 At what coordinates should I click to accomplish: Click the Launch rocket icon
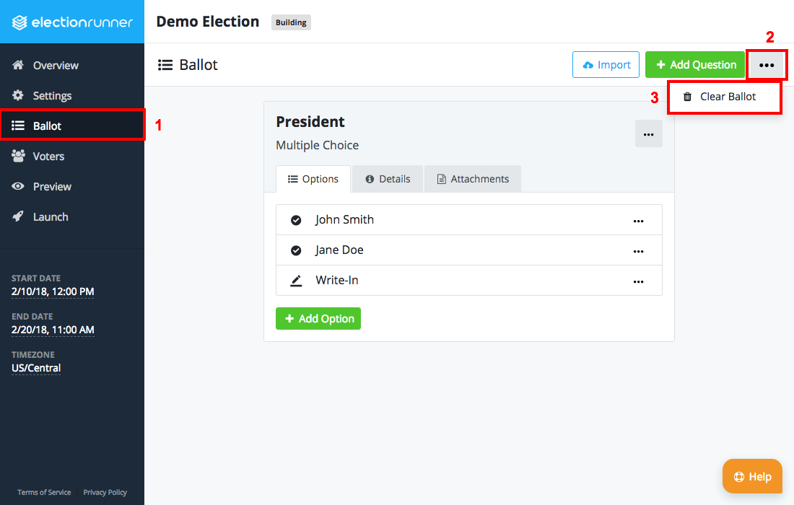click(x=18, y=216)
